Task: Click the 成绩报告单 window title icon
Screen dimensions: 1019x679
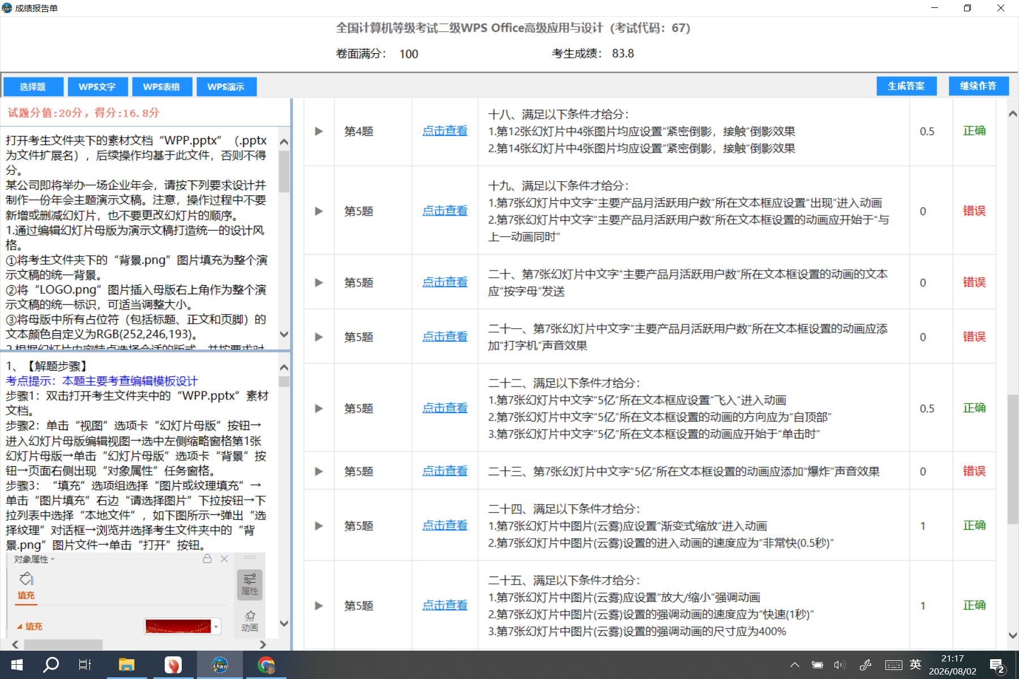Action: tap(7, 8)
